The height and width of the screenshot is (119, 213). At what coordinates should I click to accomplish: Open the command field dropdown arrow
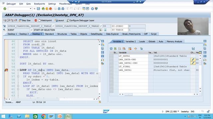(30, 9)
